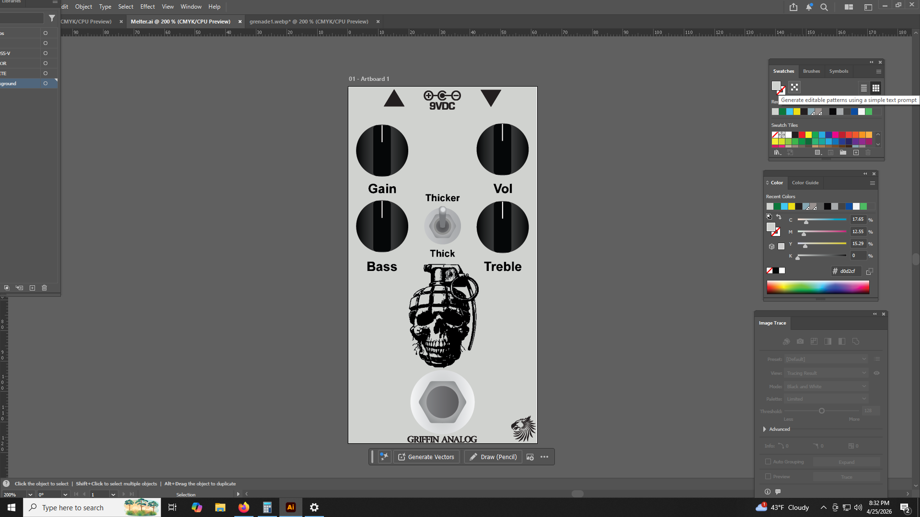Open the Swatch Libraries menu icon
Viewport: 920px width, 517px height.
pyautogui.click(x=777, y=153)
